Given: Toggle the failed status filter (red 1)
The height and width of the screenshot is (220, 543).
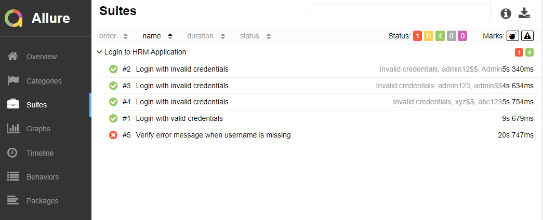Looking at the screenshot, I should (418, 36).
